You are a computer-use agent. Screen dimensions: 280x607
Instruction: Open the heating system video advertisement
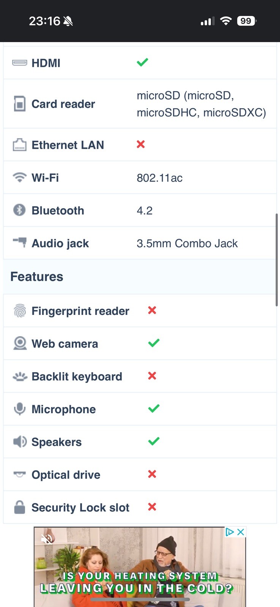[x=140, y=567]
